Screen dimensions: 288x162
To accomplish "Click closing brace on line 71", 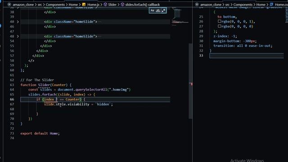I will 21,124.
